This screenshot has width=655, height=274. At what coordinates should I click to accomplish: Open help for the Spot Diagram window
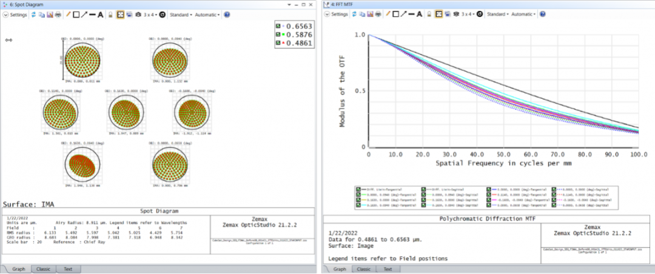click(226, 14)
